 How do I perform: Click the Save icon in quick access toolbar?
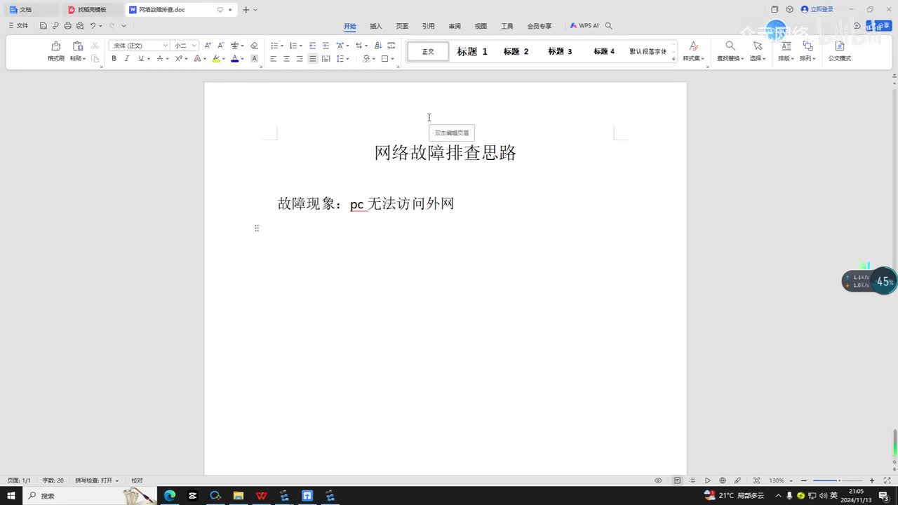43,26
